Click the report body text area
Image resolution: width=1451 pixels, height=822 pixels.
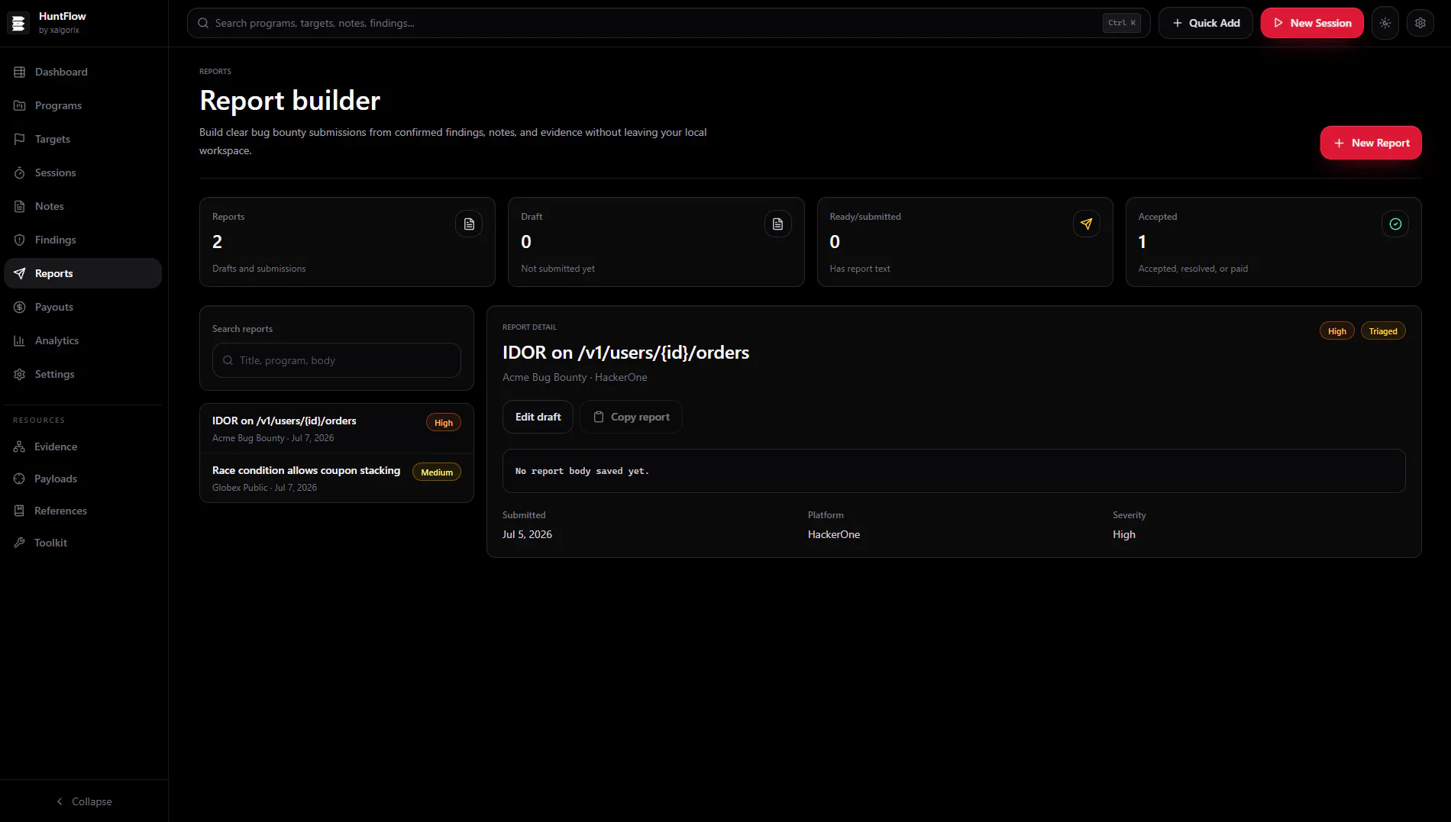click(954, 471)
